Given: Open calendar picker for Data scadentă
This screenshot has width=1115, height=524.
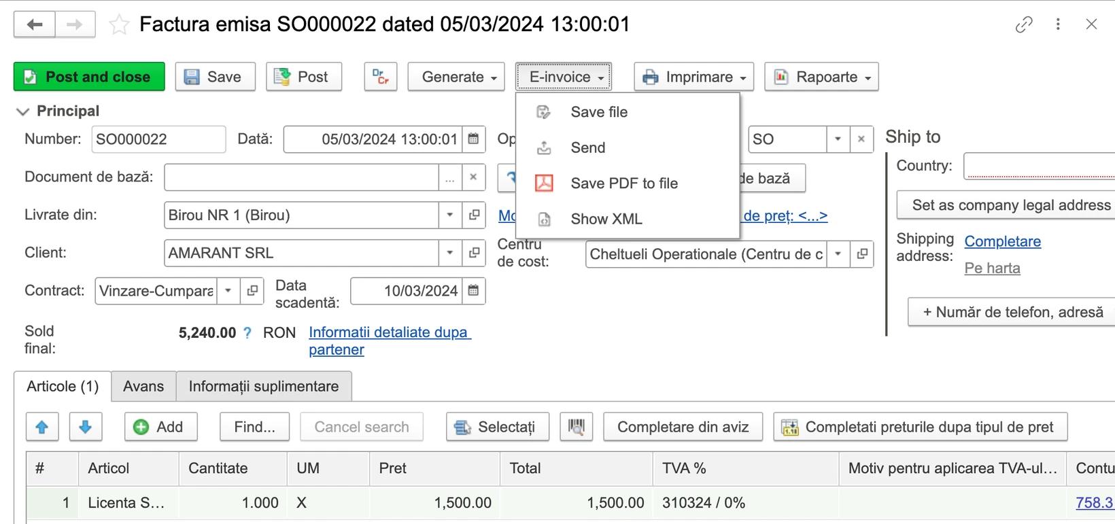Looking at the screenshot, I should (x=474, y=291).
